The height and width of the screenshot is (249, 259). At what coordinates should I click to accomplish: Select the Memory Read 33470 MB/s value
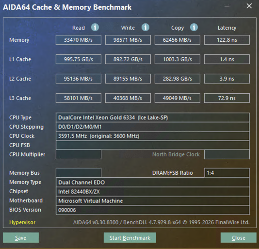pos(79,40)
